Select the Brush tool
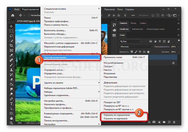Viewport: 188px width, 132px height. [x=11, y=65]
